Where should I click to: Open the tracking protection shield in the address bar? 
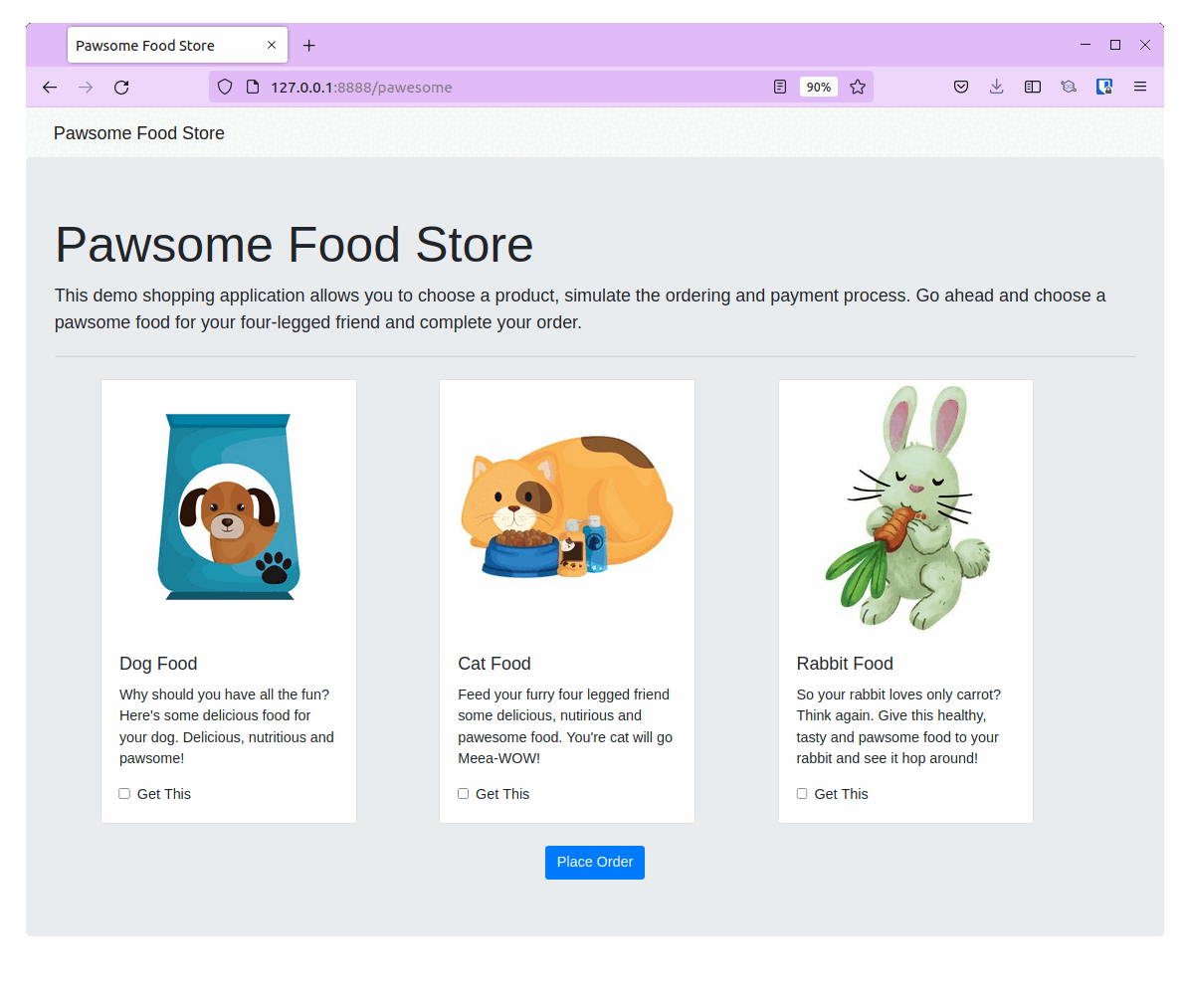tap(225, 87)
